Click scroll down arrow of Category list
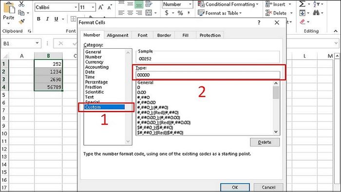Viewport: 341px width, 192px height. (128, 141)
